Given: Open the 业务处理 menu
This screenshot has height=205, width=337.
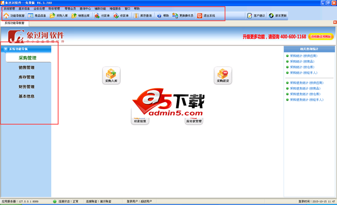Looking at the screenshot, I should (39, 9).
